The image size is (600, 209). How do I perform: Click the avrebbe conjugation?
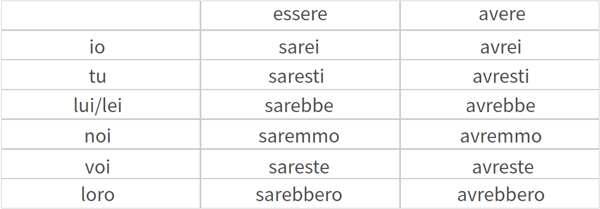click(x=500, y=106)
